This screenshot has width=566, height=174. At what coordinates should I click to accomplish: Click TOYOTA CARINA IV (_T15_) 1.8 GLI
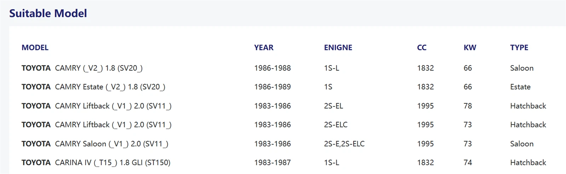[96, 163]
